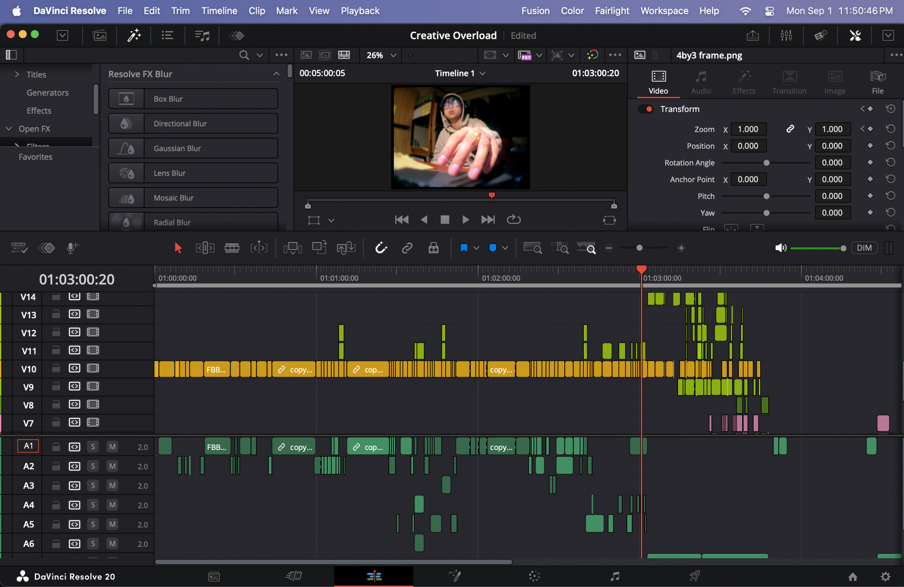Reset the Rotation Angle parameter
This screenshot has width=904, height=587.
(x=890, y=162)
